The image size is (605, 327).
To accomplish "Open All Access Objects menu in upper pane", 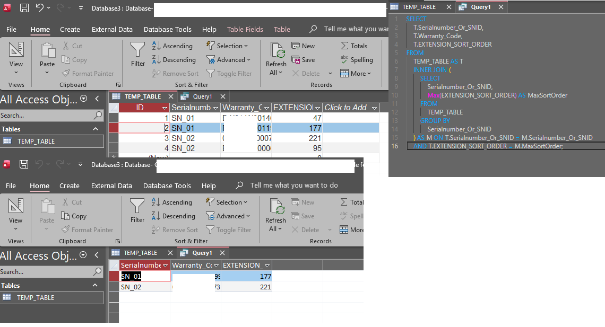I will pos(83,99).
